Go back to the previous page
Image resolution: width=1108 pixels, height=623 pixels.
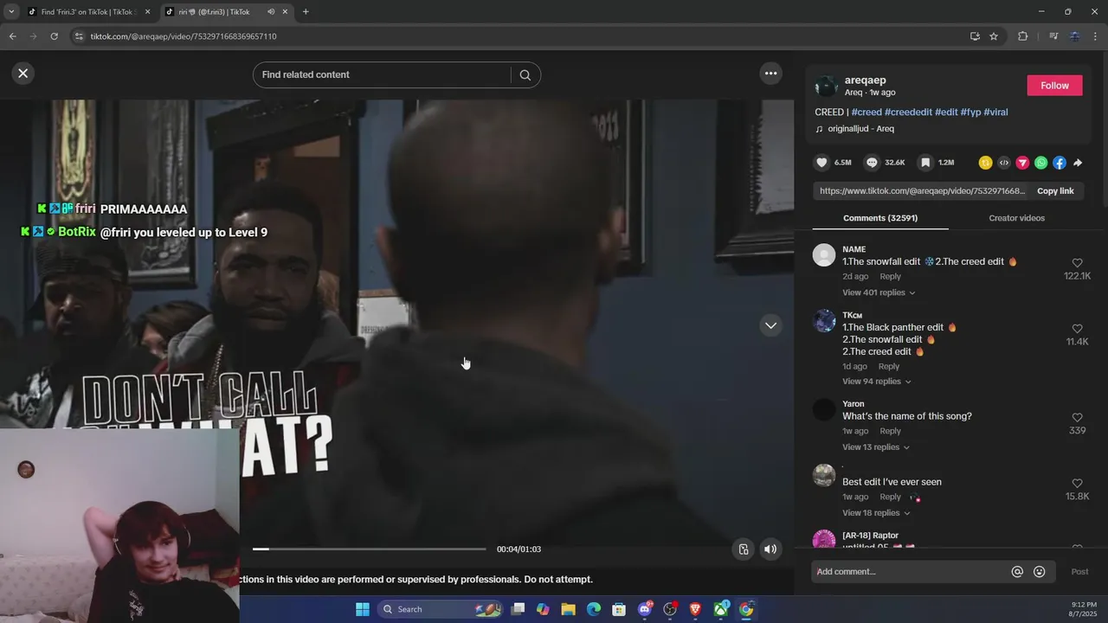tap(12, 36)
